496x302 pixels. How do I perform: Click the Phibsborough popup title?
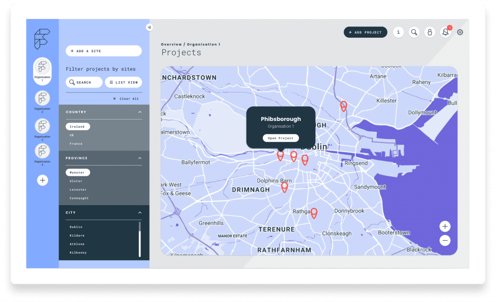click(x=280, y=119)
